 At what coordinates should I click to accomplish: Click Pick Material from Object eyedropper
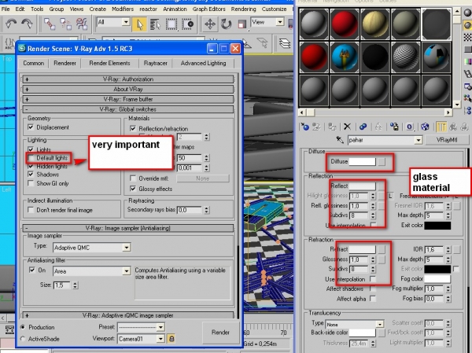(x=340, y=140)
